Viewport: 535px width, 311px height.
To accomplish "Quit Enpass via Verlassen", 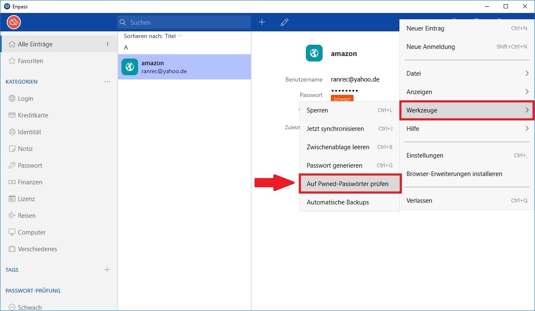I will [467, 201].
